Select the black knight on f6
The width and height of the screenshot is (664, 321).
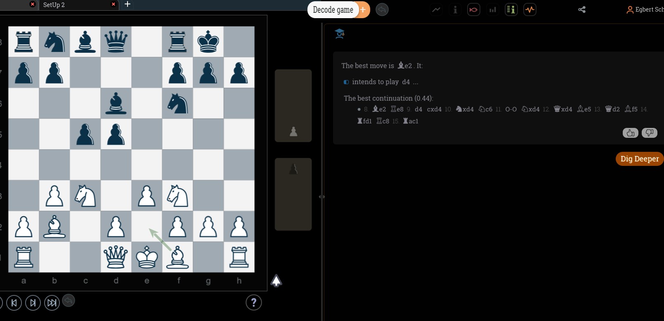[177, 103]
